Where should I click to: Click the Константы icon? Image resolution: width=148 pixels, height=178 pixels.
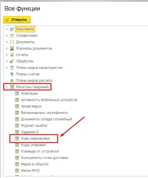[12, 29]
